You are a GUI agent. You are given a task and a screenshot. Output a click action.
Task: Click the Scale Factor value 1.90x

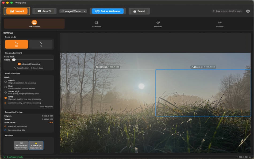coord(51,122)
